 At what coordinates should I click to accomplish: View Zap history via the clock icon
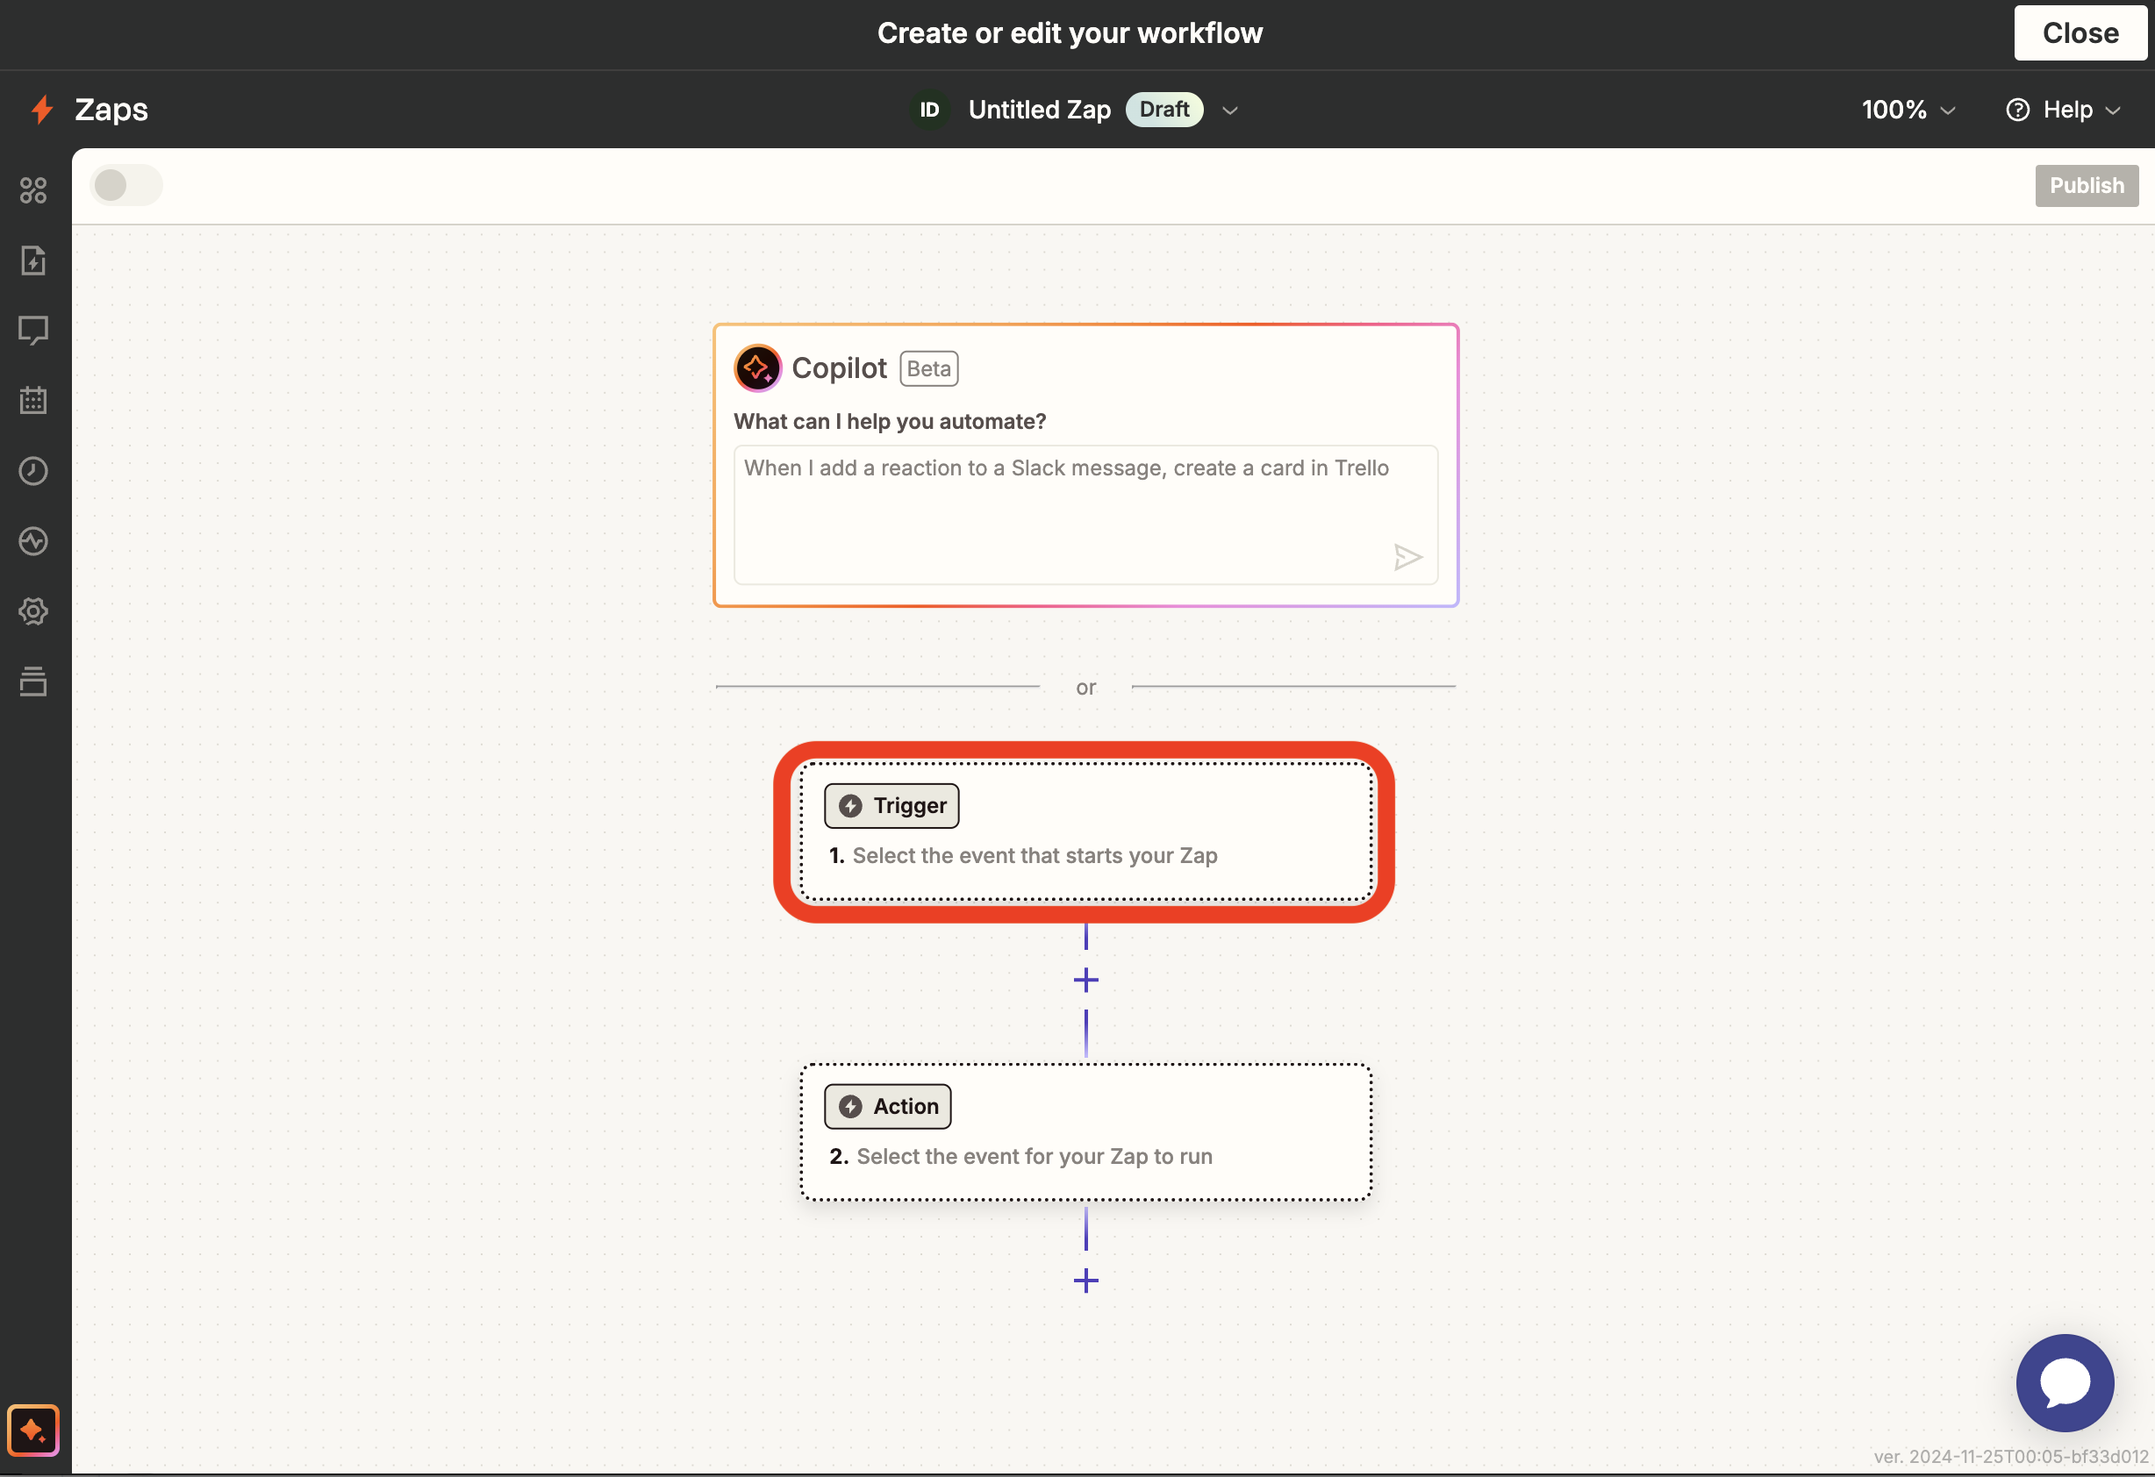33,470
